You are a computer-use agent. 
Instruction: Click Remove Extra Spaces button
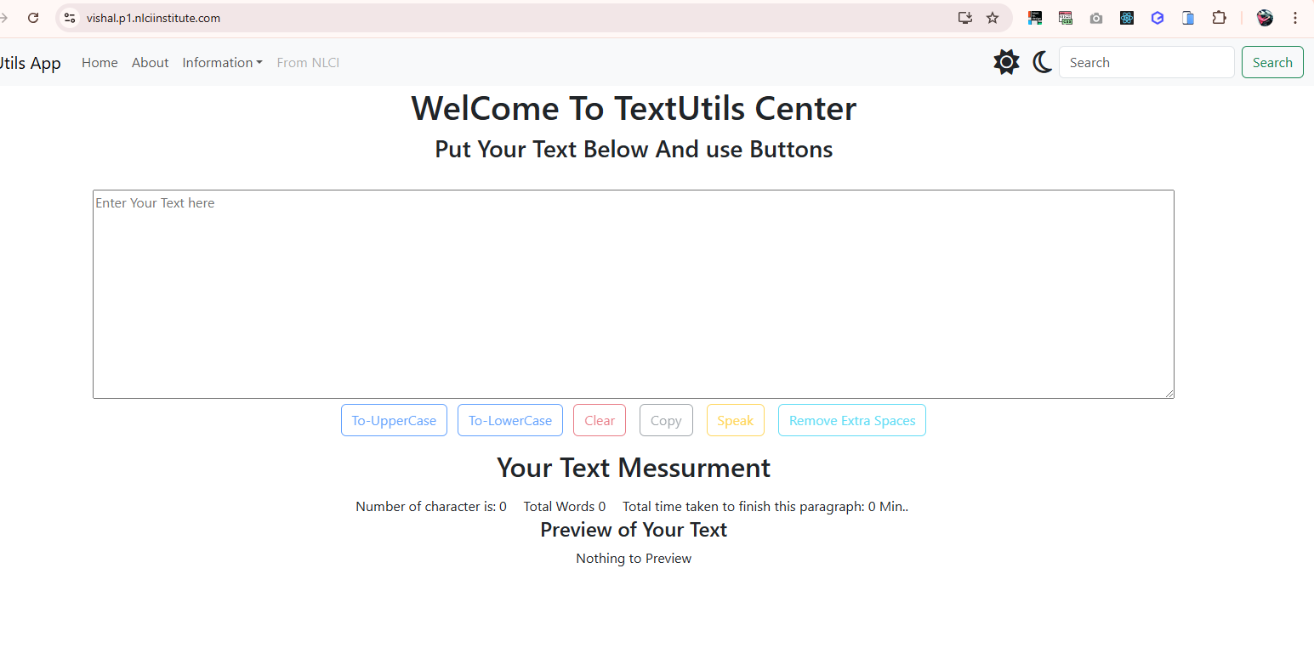pos(852,420)
